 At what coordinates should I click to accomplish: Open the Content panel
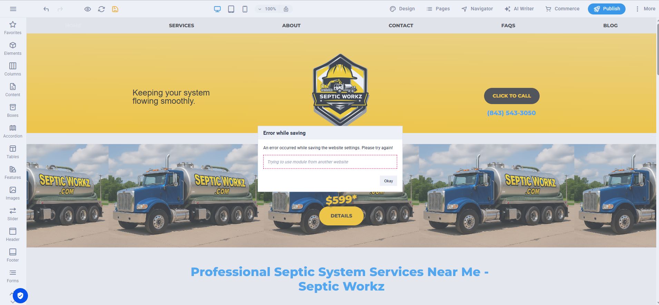click(x=13, y=90)
